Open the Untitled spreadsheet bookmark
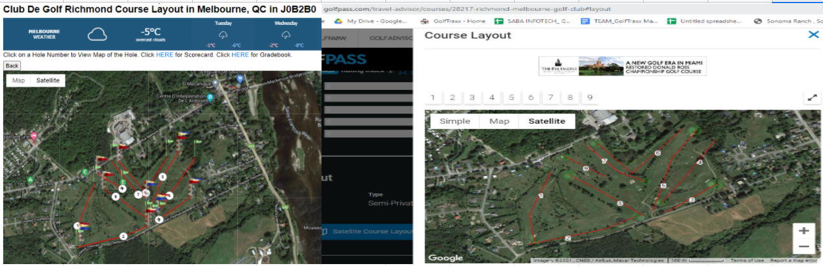823x266 pixels. [705, 21]
